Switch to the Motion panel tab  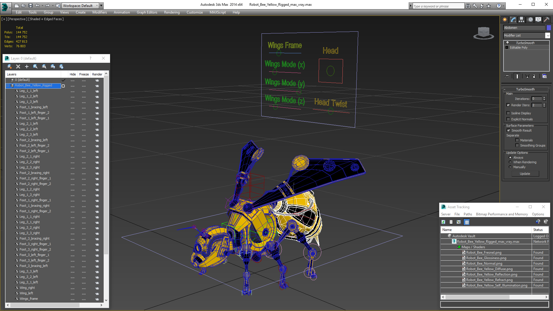coord(530,20)
